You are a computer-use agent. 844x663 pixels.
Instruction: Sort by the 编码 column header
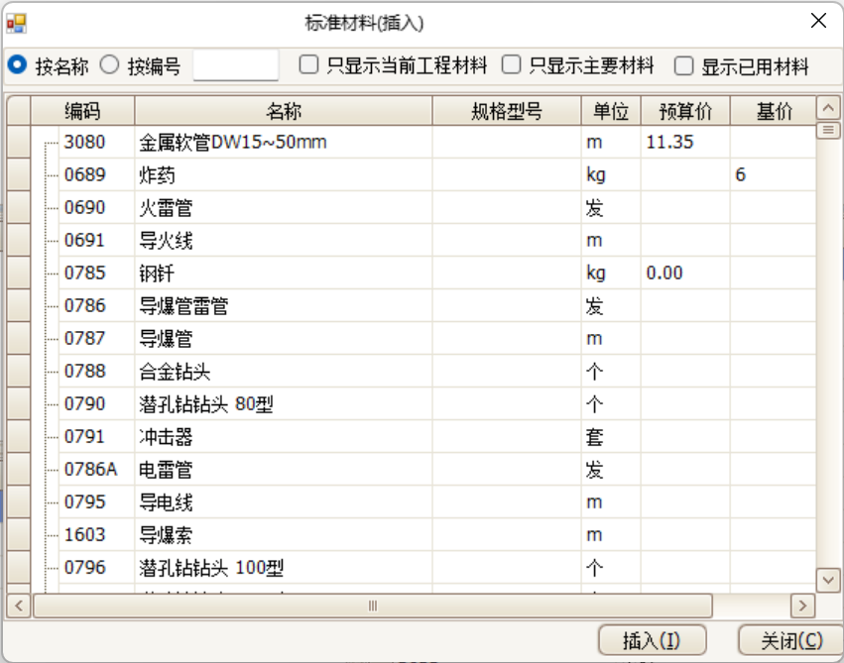tap(82, 111)
